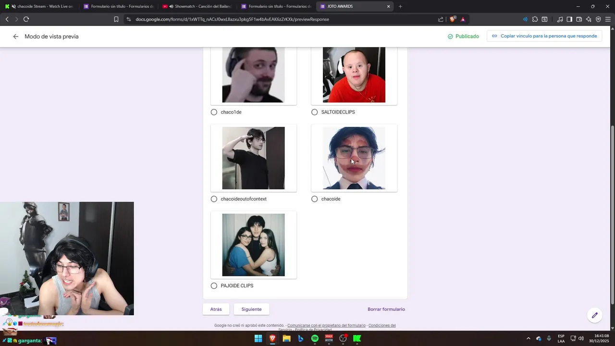Click the blue media casting icon

[525, 19]
